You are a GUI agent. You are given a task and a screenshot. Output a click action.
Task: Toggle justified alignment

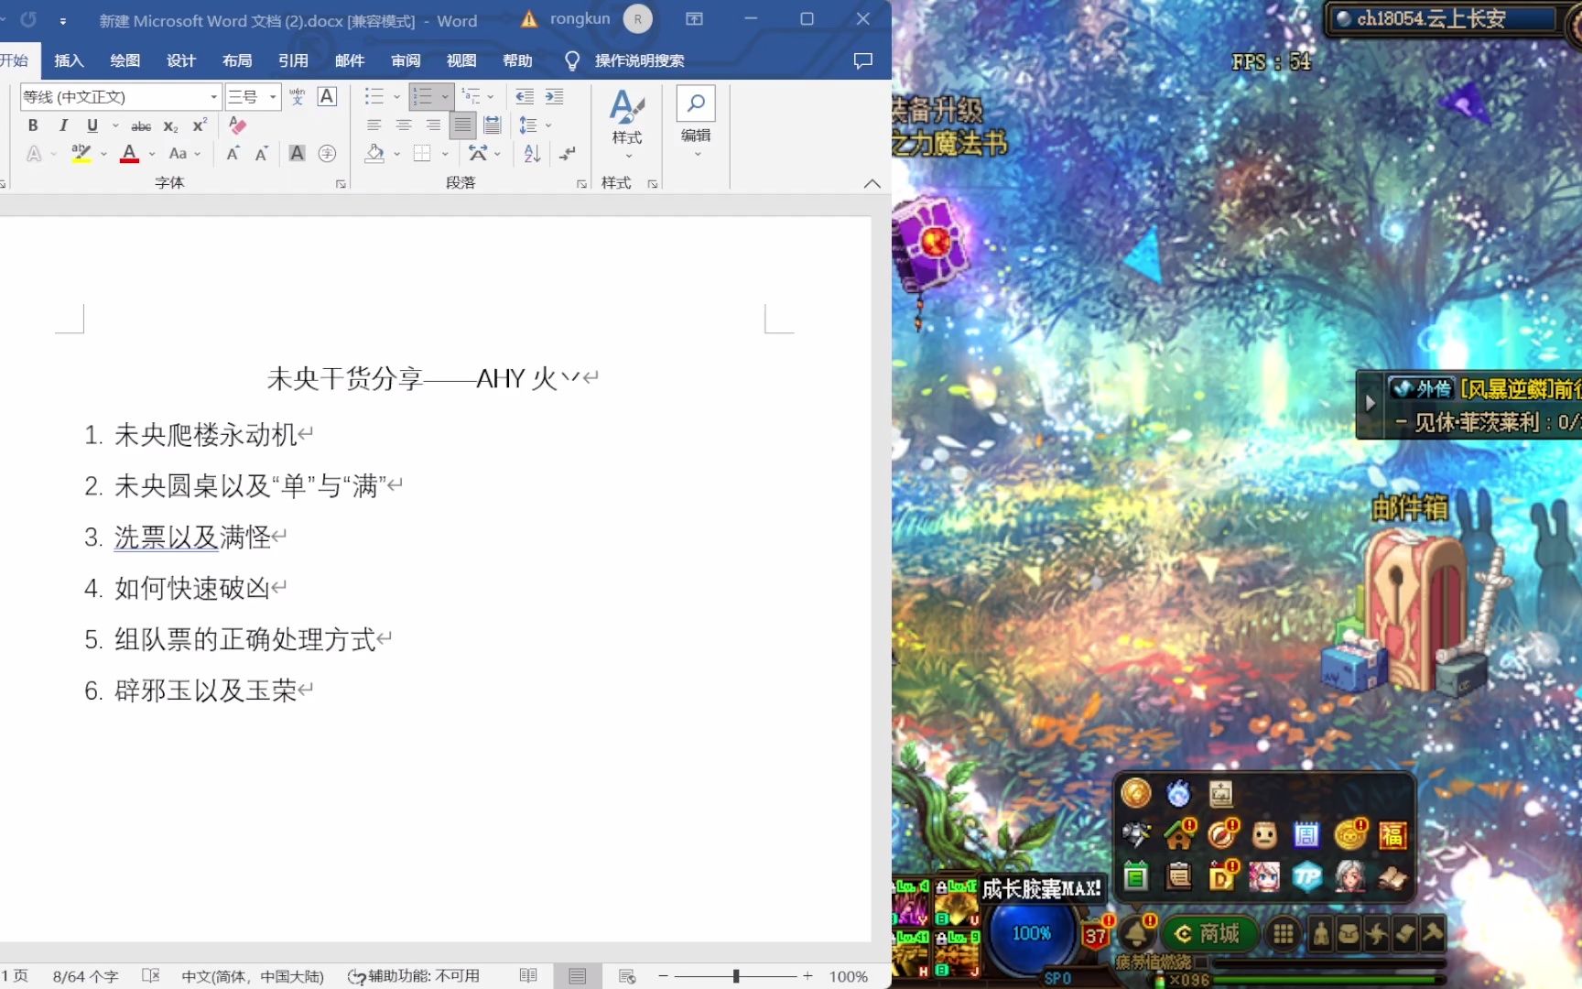463,125
